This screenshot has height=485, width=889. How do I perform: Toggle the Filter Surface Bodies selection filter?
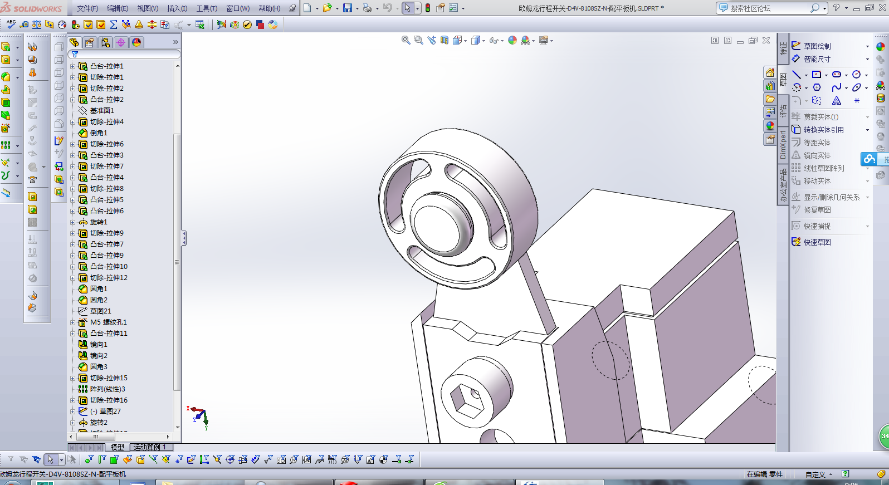click(x=128, y=459)
